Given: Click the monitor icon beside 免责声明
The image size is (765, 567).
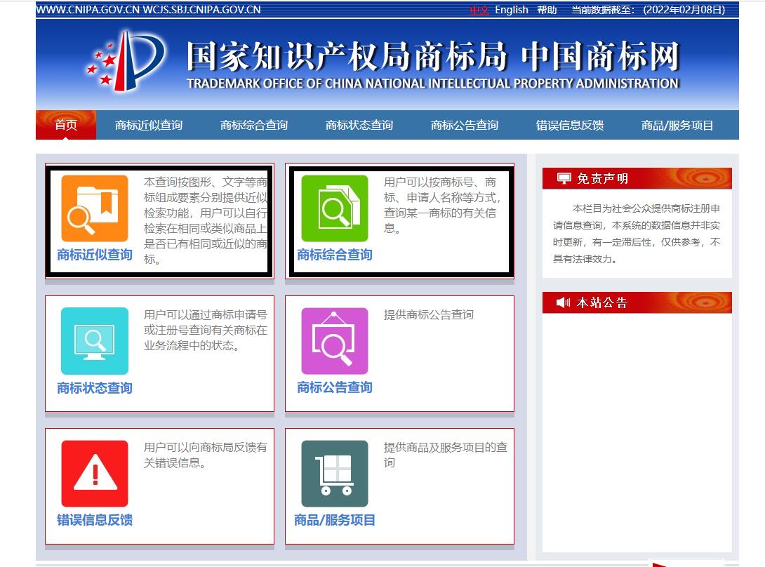Looking at the screenshot, I should pyautogui.click(x=564, y=178).
